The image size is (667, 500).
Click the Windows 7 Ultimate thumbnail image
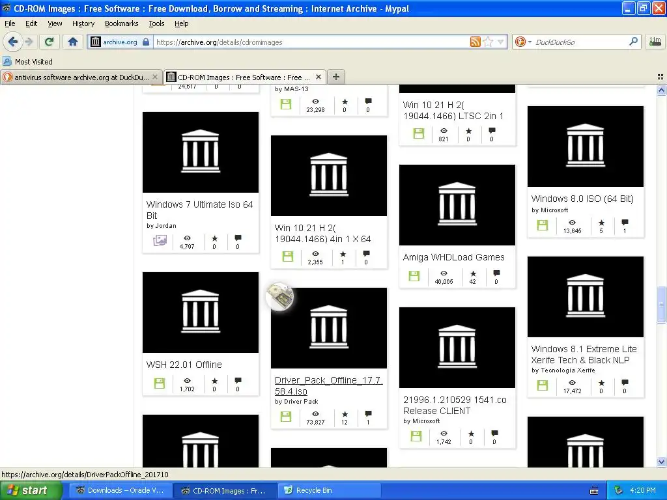pyautogui.click(x=201, y=152)
